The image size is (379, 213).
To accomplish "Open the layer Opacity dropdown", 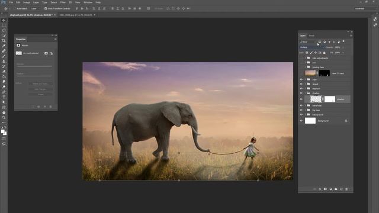I will click(x=343, y=47).
